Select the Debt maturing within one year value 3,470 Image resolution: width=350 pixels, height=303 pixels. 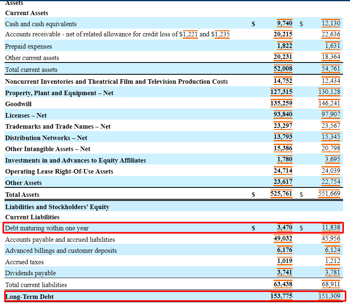click(x=284, y=228)
